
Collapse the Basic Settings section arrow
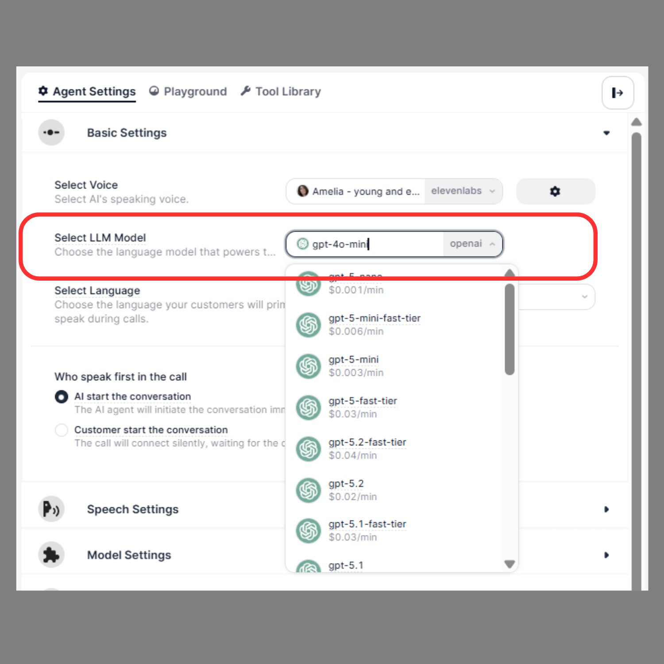(606, 133)
